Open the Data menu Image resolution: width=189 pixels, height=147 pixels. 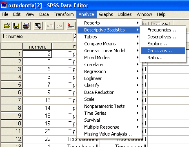(x=44, y=14)
